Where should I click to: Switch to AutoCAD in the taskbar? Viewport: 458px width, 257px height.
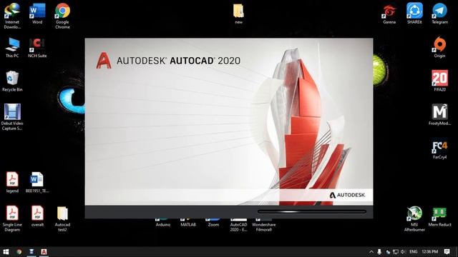tap(44, 252)
